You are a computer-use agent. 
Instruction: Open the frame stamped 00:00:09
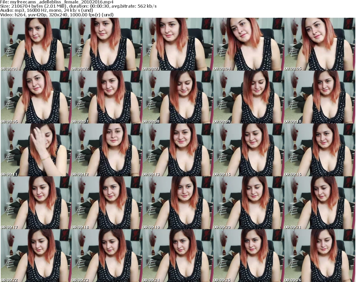[x=249, y=97]
